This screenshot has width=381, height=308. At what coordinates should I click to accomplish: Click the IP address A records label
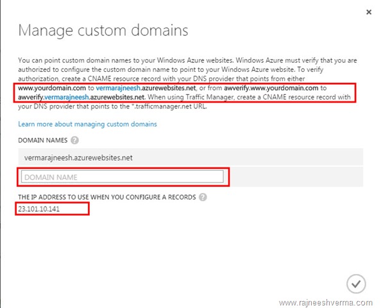coord(107,197)
